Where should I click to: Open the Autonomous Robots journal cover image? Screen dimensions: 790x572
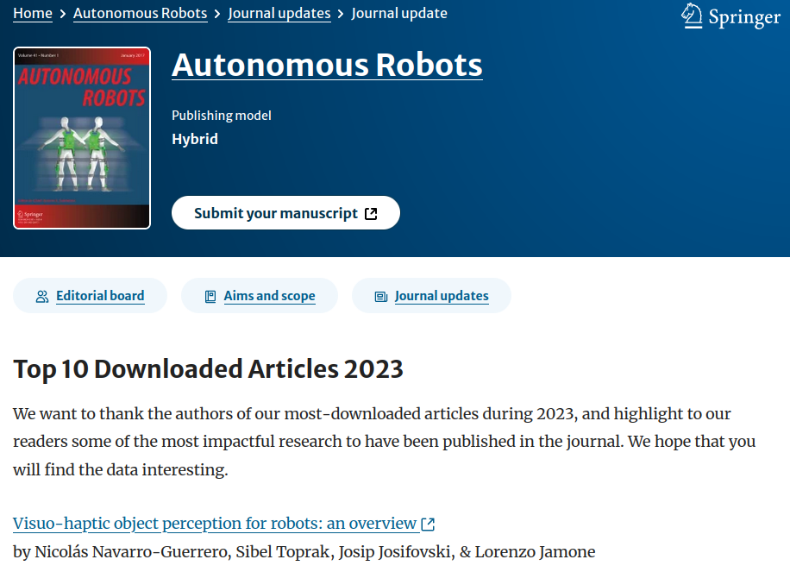pos(82,138)
